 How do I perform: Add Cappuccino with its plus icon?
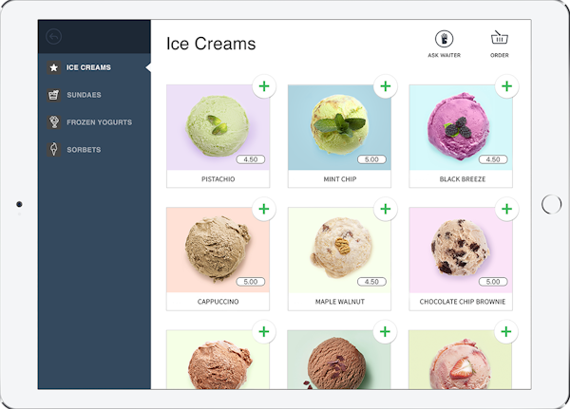coord(264,209)
